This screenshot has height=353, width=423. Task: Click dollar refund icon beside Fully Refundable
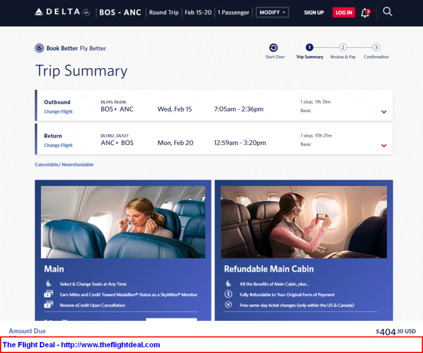pyautogui.click(x=228, y=294)
